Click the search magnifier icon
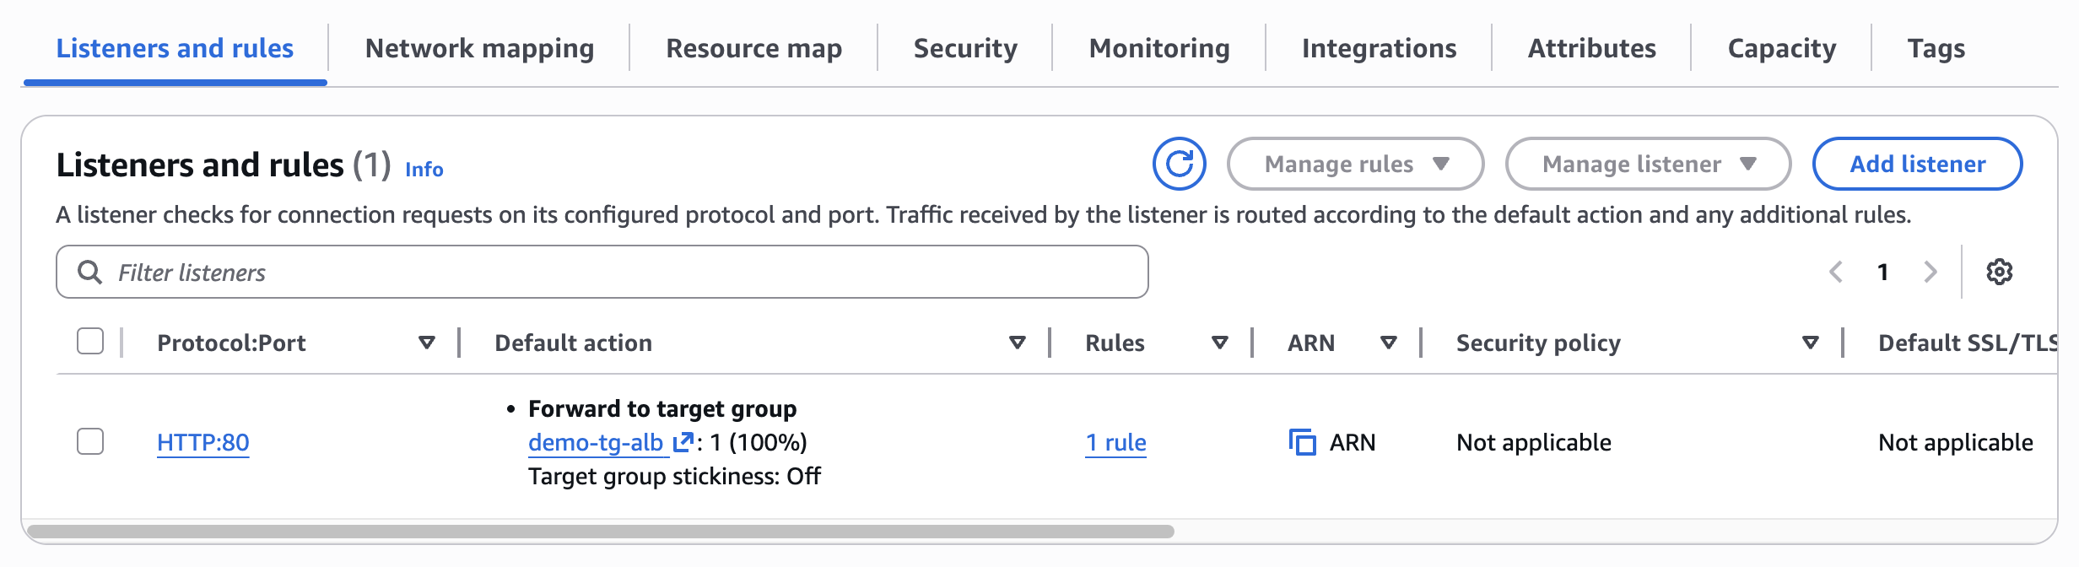 click(x=89, y=272)
